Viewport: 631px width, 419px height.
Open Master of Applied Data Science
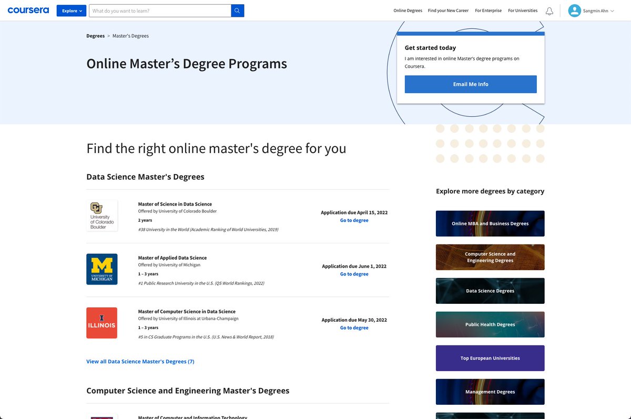(172, 258)
